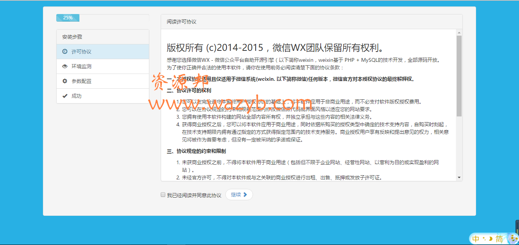This screenshot has height=245, width=519.
Task: Click the license agreement scrollbar thumb
Action: click(x=459, y=76)
